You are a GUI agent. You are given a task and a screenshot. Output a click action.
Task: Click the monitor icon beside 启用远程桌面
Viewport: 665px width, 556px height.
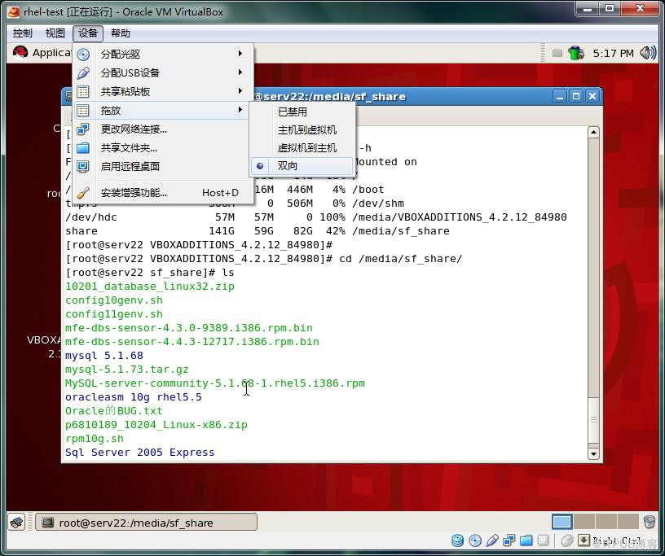[83, 167]
